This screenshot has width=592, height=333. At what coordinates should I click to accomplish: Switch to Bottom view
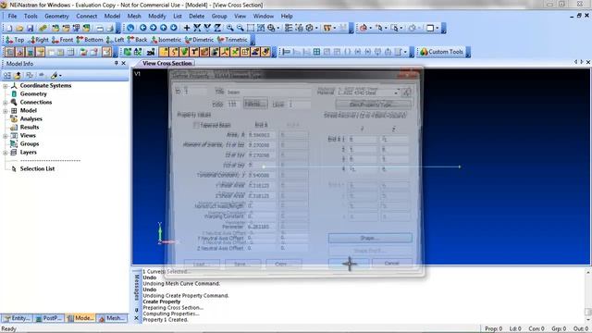click(90, 40)
